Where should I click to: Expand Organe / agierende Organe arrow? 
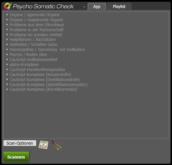click(x=7, y=14)
